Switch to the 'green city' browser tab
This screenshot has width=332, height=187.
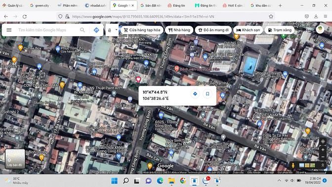point(40,5)
